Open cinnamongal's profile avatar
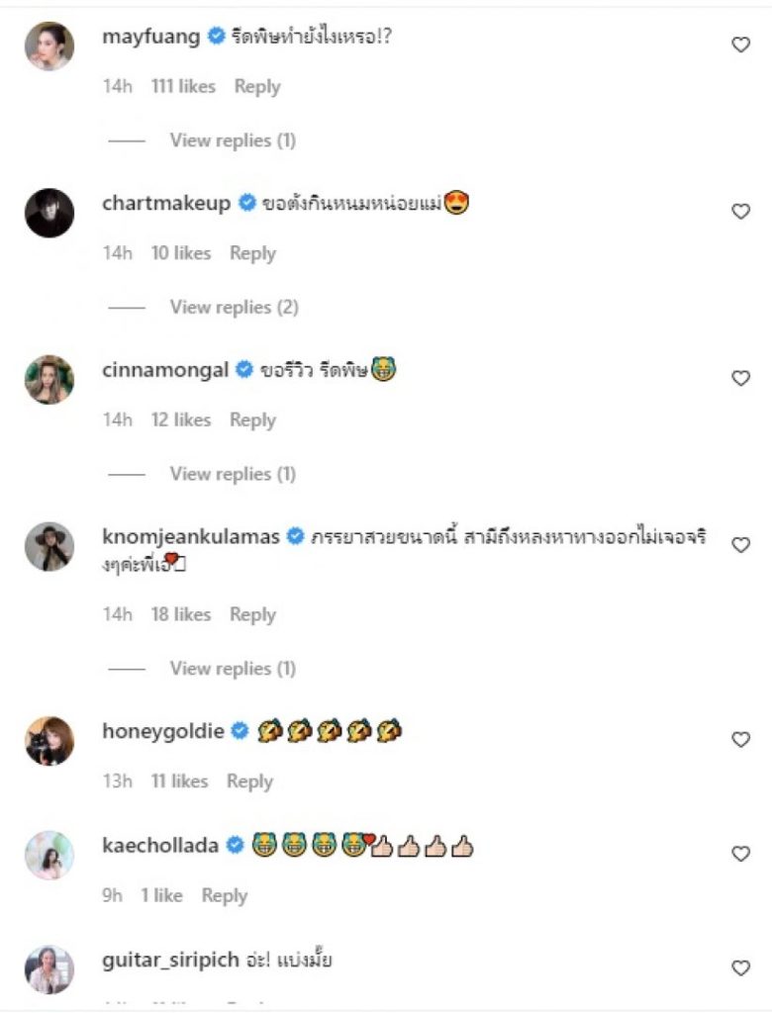The width and height of the screenshot is (772, 1013). (x=48, y=379)
